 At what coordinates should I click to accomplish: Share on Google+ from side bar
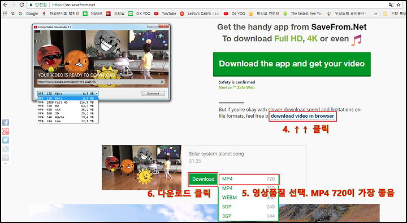(x=6, y=131)
